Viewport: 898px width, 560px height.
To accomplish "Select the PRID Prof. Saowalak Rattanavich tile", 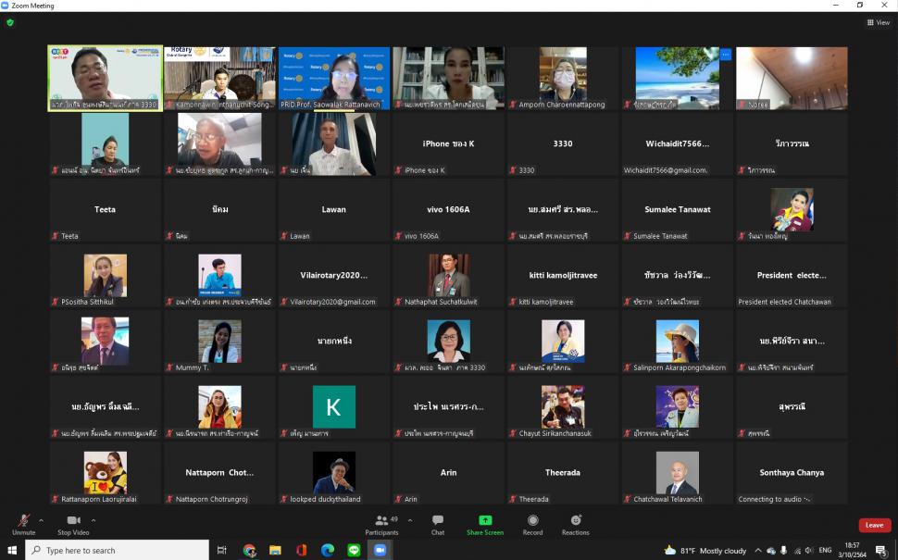I will click(334, 79).
